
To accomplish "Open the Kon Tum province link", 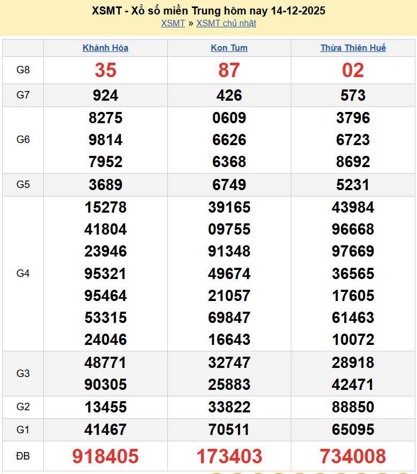I will (229, 48).
